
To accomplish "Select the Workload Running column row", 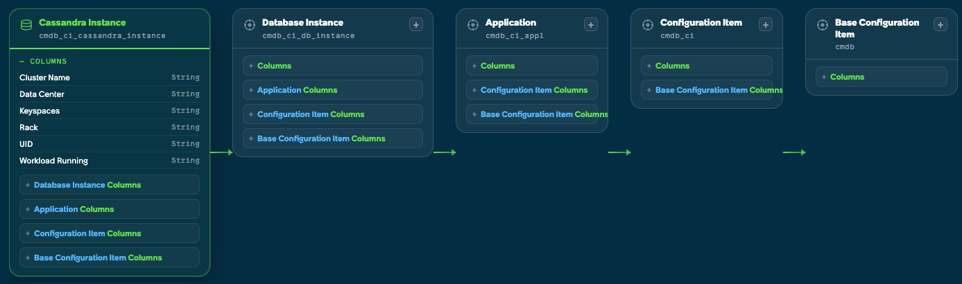I will click(x=110, y=161).
